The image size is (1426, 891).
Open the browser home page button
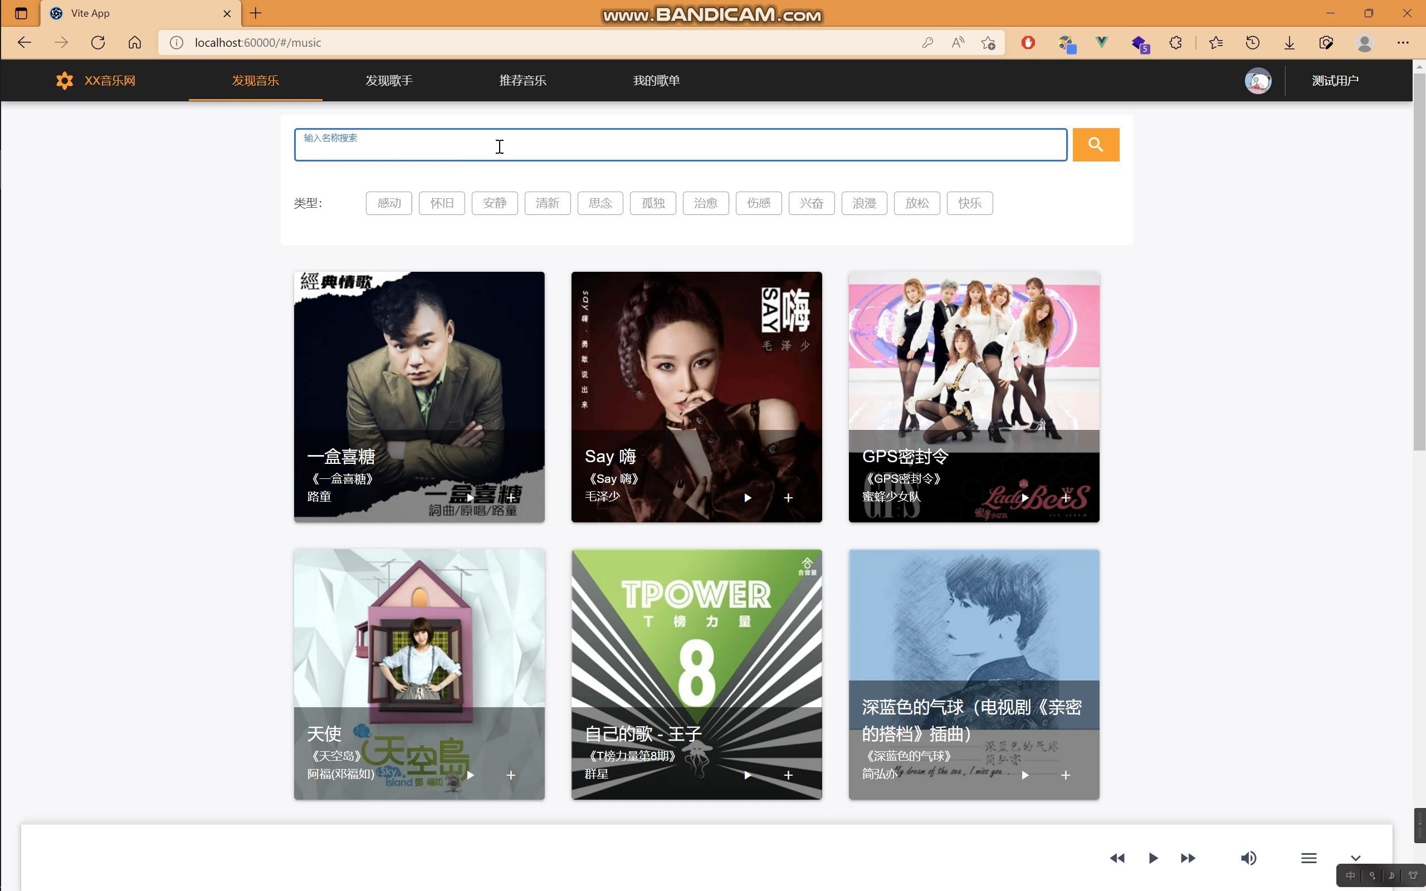(135, 42)
